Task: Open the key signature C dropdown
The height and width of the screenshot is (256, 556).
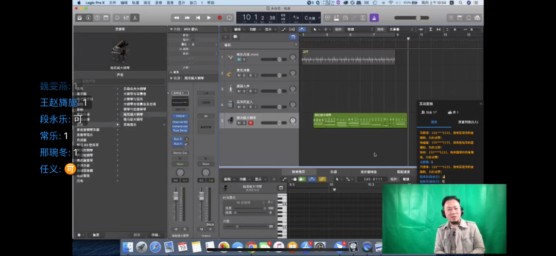Action: click(x=312, y=17)
